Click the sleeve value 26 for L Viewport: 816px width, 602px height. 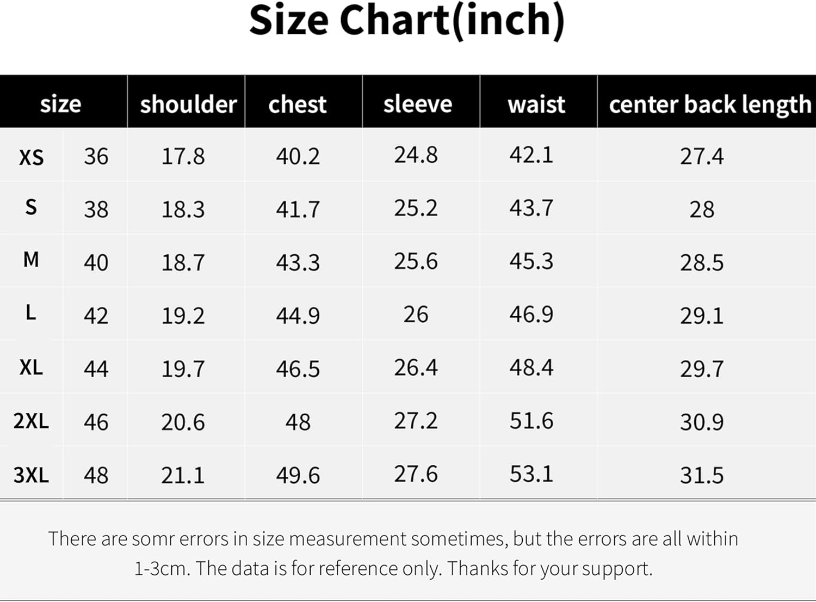tap(416, 314)
